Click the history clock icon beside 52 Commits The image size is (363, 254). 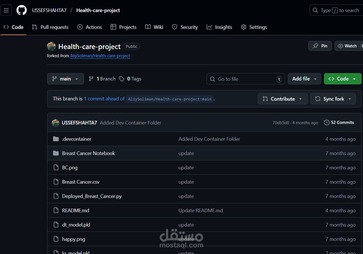click(327, 123)
